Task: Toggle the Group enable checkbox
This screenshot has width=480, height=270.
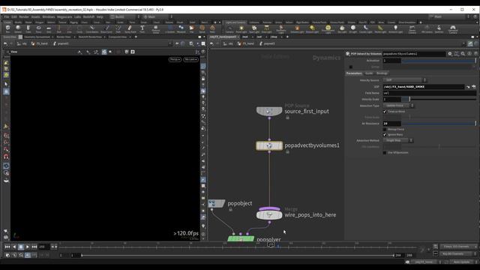Action: [x=351, y=67]
